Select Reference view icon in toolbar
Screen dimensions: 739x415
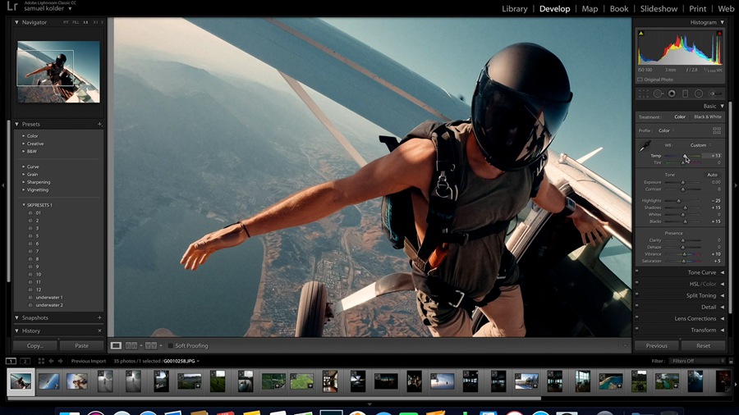click(x=131, y=346)
